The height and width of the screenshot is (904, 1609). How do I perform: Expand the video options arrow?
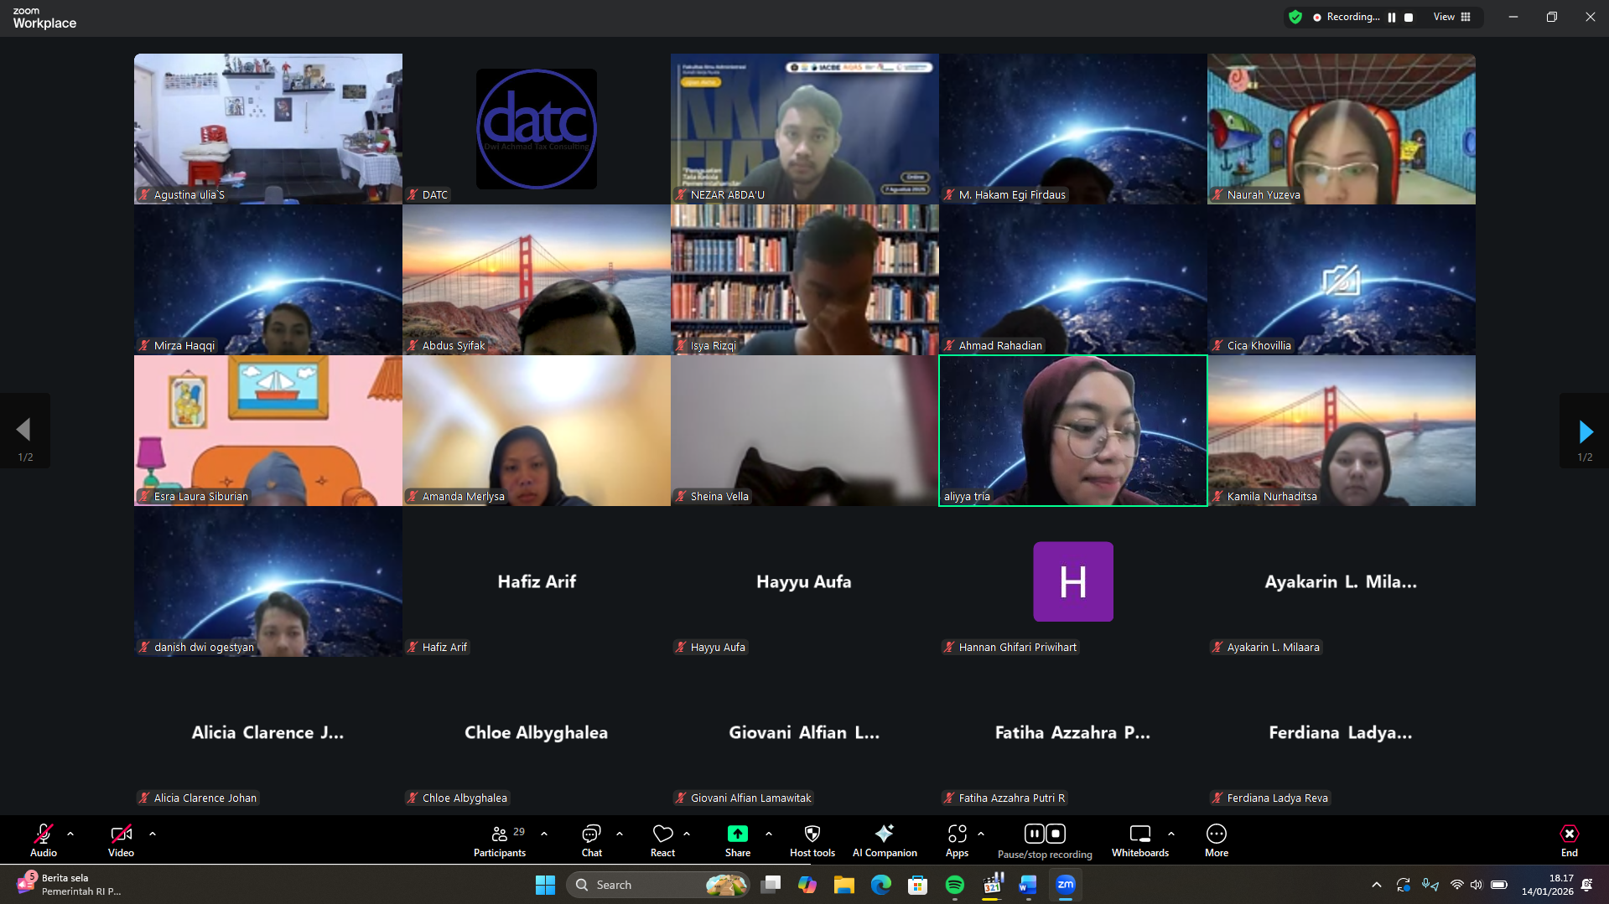153,834
